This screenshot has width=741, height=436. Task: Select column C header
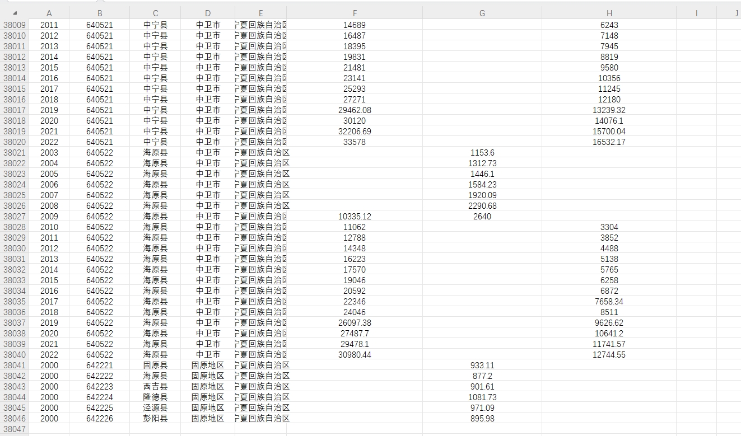155,13
